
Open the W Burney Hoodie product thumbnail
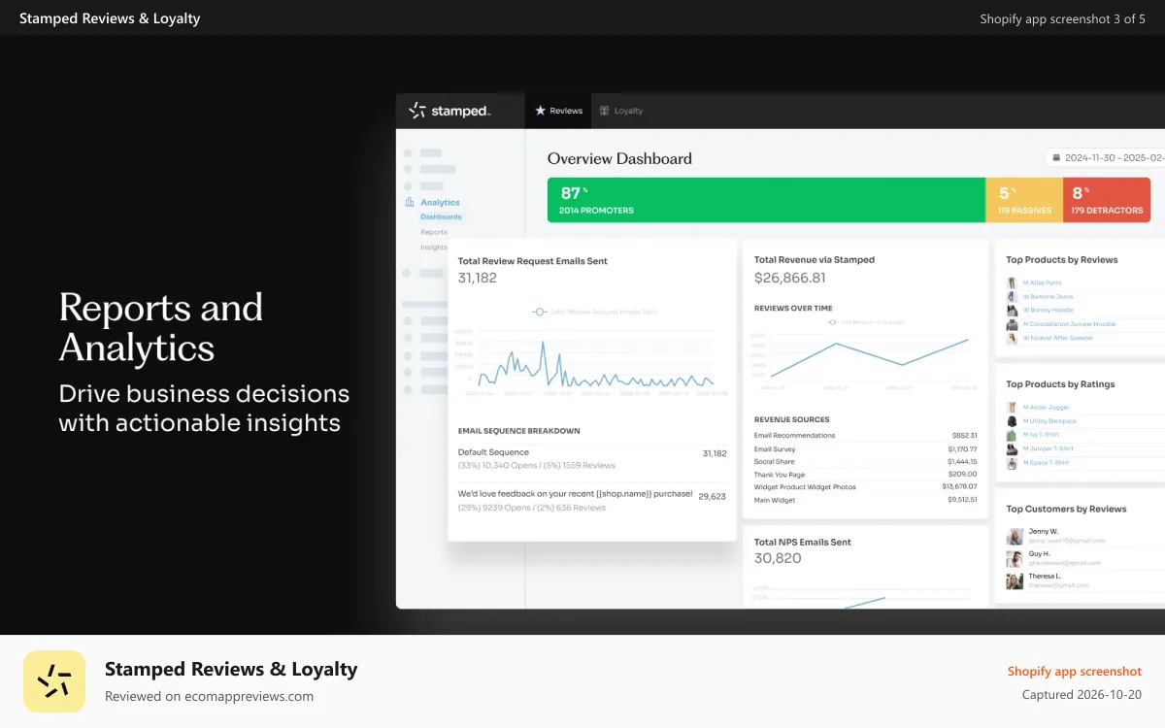click(1012, 310)
